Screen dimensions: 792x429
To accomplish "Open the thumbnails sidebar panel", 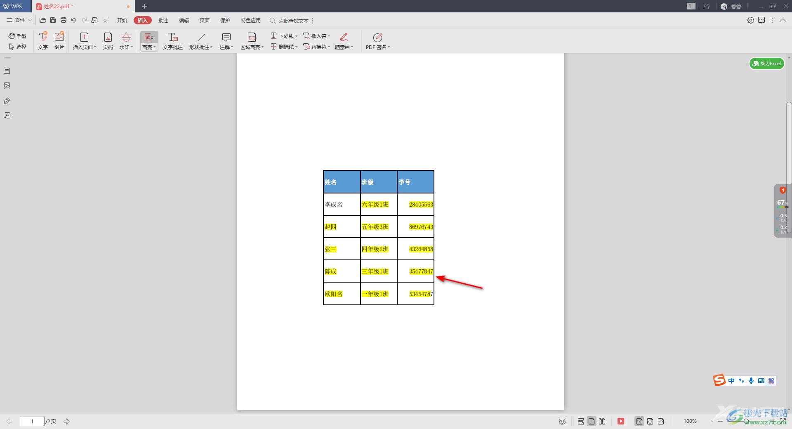I will click(7, 86).
